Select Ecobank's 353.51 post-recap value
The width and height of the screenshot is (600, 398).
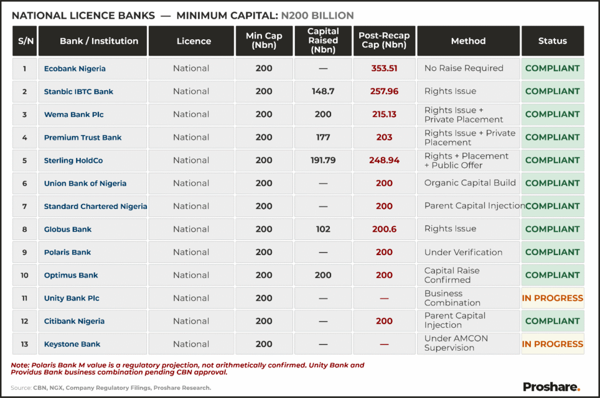click(384, 68)
